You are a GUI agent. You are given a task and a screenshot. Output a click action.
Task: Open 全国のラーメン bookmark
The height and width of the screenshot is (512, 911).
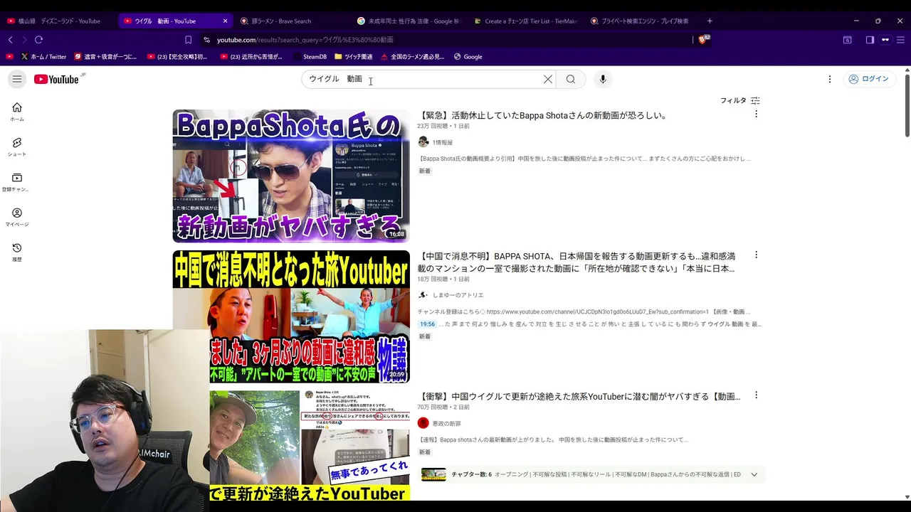point(413,57)
